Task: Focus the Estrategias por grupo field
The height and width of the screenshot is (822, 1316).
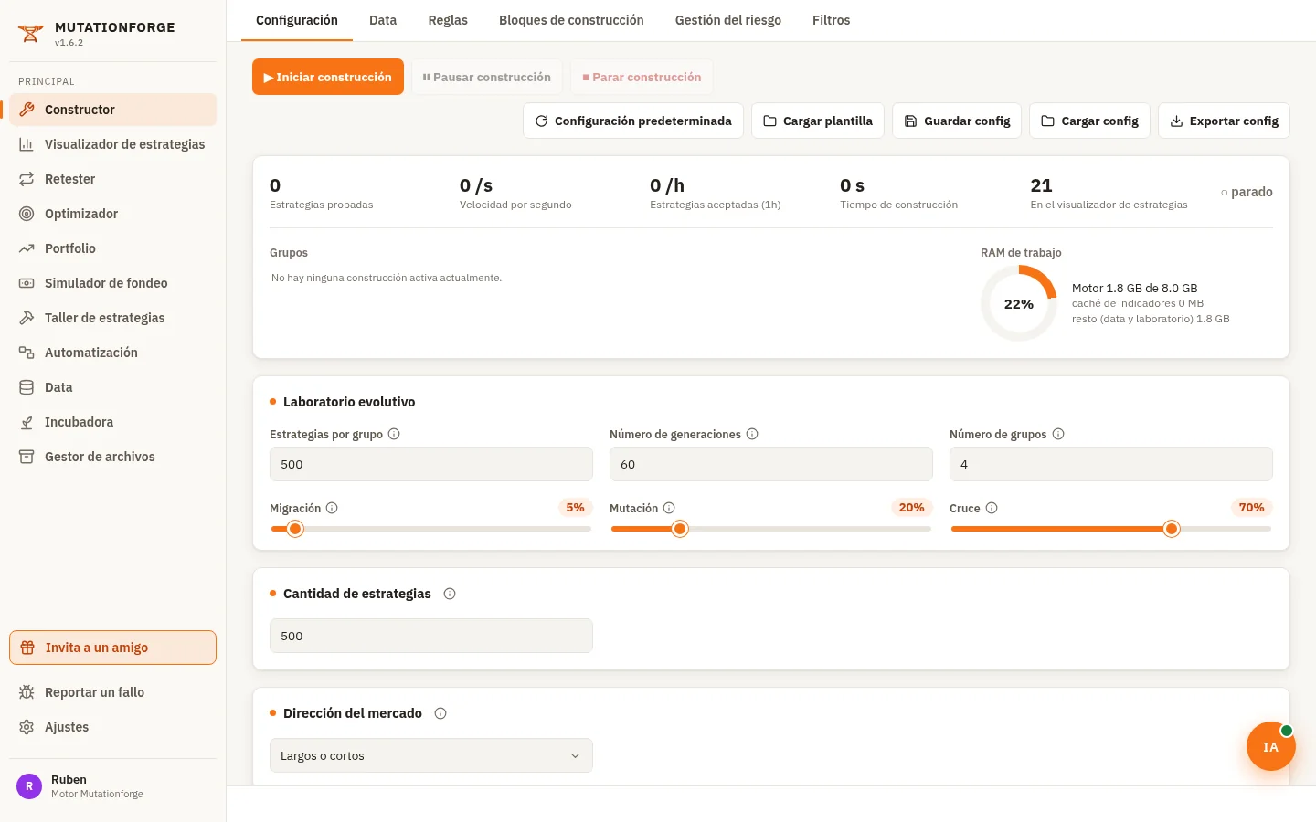Action: coord(431,464)
